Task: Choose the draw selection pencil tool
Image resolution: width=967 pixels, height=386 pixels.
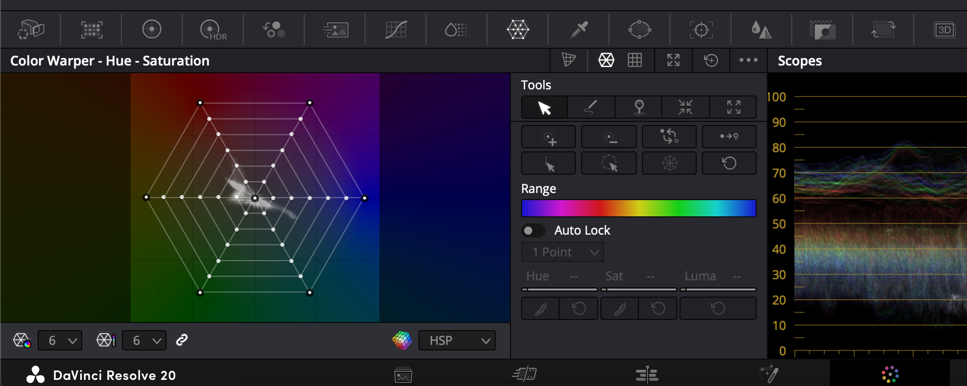Action: point(591,107)
